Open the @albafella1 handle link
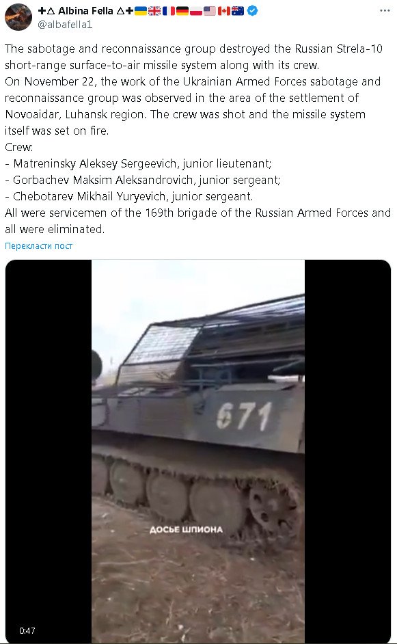This screenshot has height=644, width=397. click(x=65, y=25)
